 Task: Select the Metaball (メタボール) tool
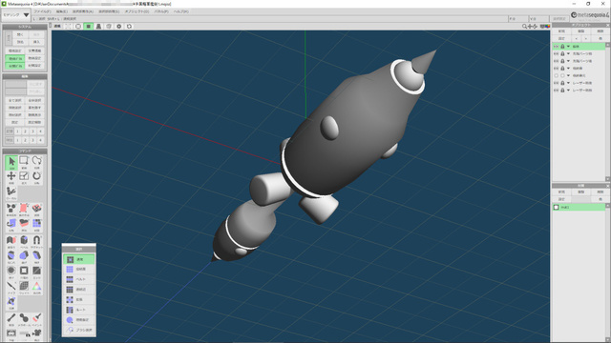pos(24,319)
